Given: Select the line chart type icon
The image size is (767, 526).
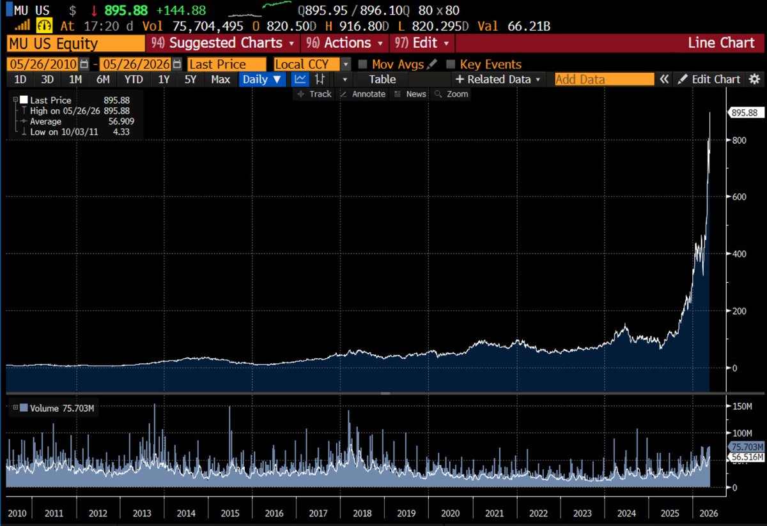Looking at the screenshot, I should pos(300,79).
